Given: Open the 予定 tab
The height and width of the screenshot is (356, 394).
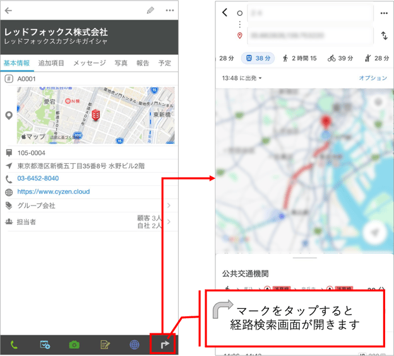Looking at the screenshot, I should coord(165,63).
